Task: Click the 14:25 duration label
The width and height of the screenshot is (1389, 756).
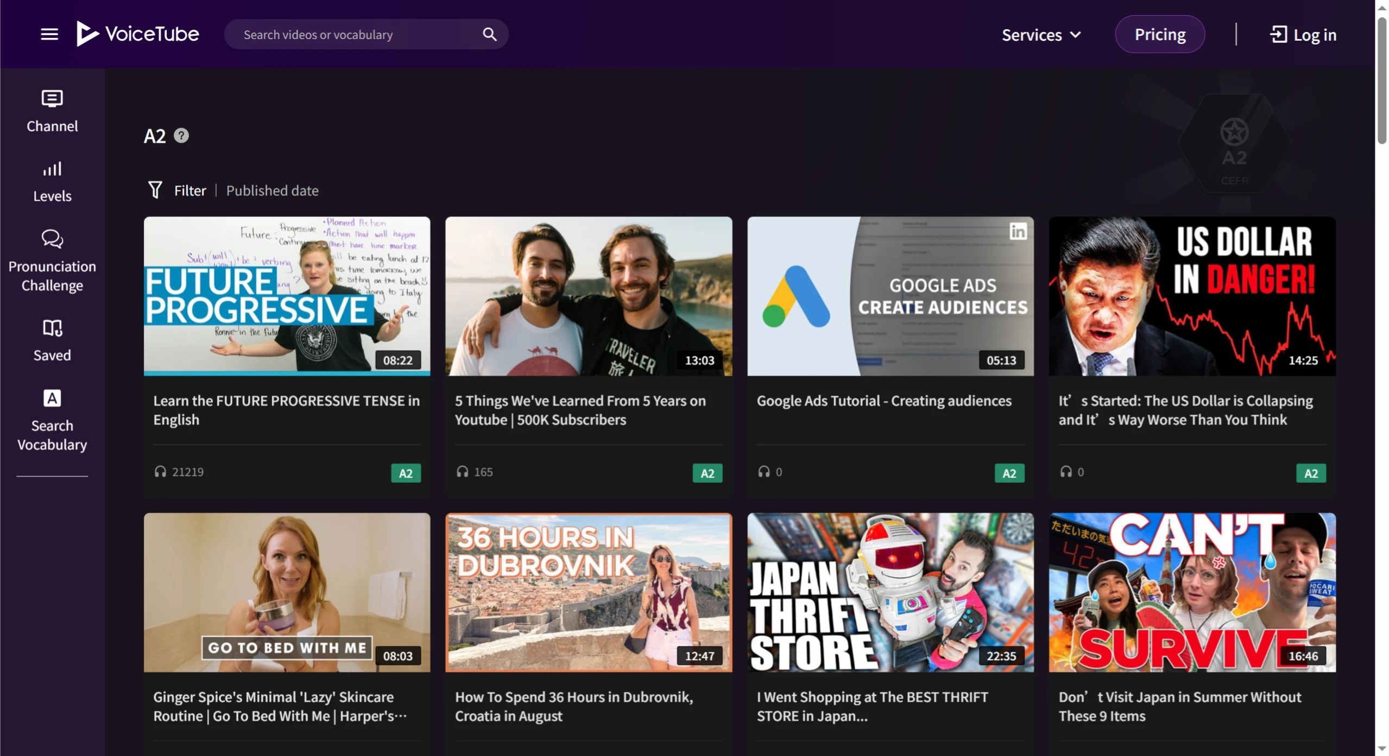Action: point(1303,360)
